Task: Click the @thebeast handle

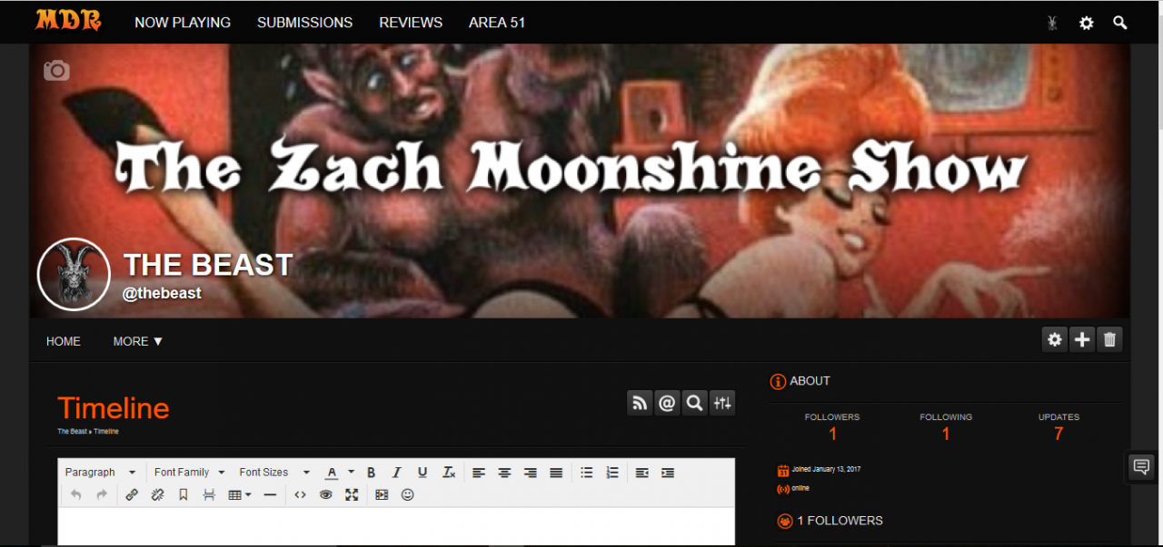Action: coord(163,293)
